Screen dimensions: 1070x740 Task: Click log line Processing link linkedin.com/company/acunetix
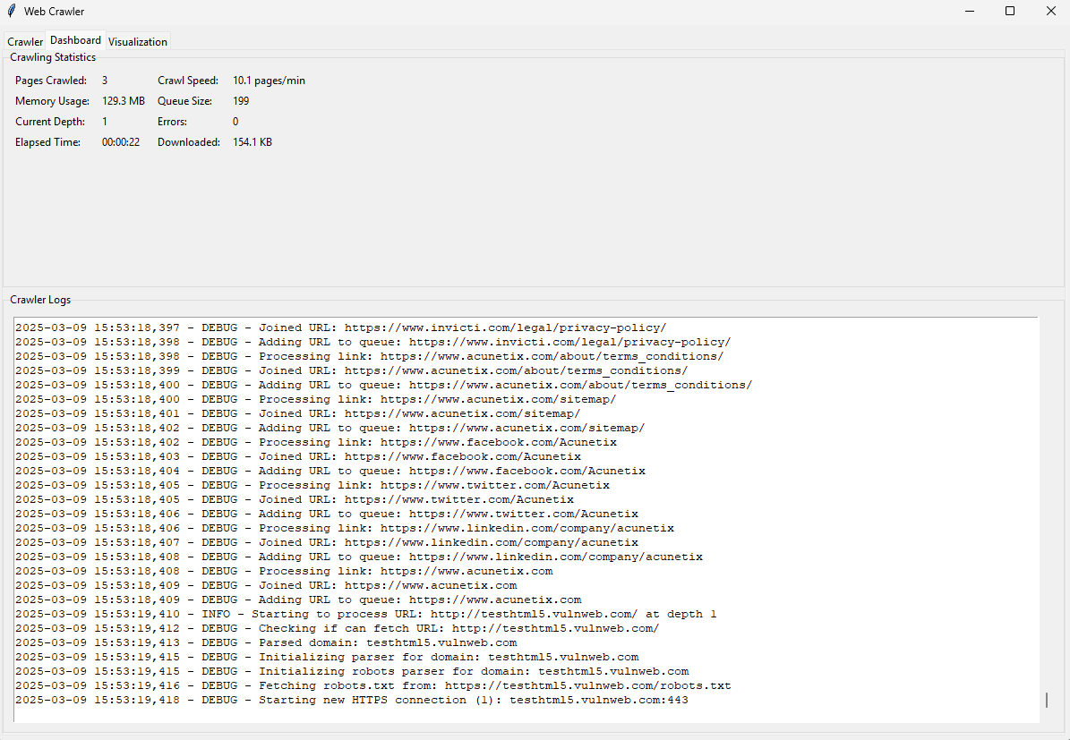[x=344, y=528]
